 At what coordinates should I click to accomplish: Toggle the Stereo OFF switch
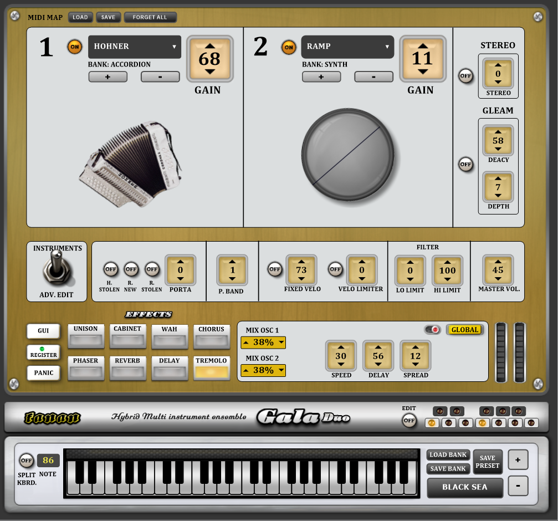pyautogui.click(x=465, y=76)
